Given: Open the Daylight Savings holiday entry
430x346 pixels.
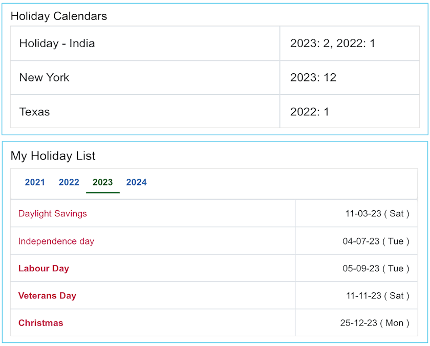Looking at the screenshot, I should (53, 214).
